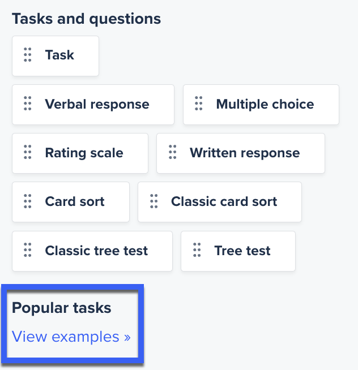Choose the Classic card sort block
Viewport: 358px width, 370px height.
(x=220, y=202)
